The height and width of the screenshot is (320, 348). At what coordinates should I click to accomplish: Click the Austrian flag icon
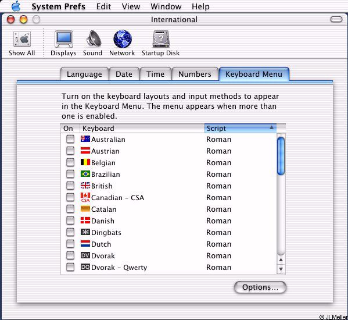85,151
